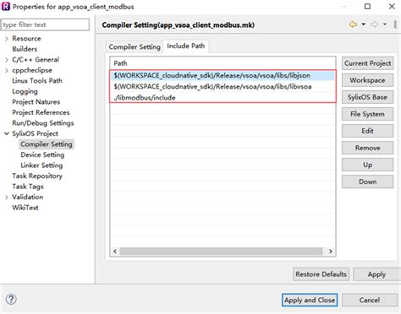Click the back navigation arrow icon
This screenshot has height=314, width=401.
pyautogui.click(x=353, y=24)
